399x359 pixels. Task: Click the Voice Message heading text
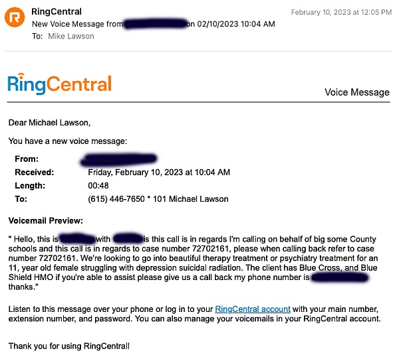tap(356, 92)
